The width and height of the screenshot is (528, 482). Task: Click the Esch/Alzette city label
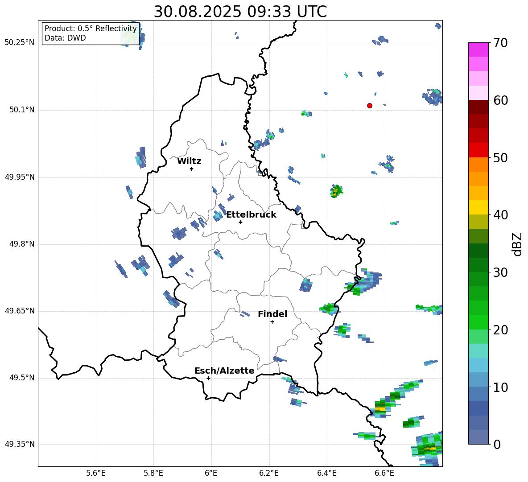[x=224, y=371]
